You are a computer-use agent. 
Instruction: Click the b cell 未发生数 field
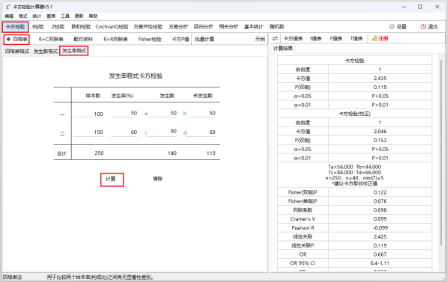[x=201, y=113]
